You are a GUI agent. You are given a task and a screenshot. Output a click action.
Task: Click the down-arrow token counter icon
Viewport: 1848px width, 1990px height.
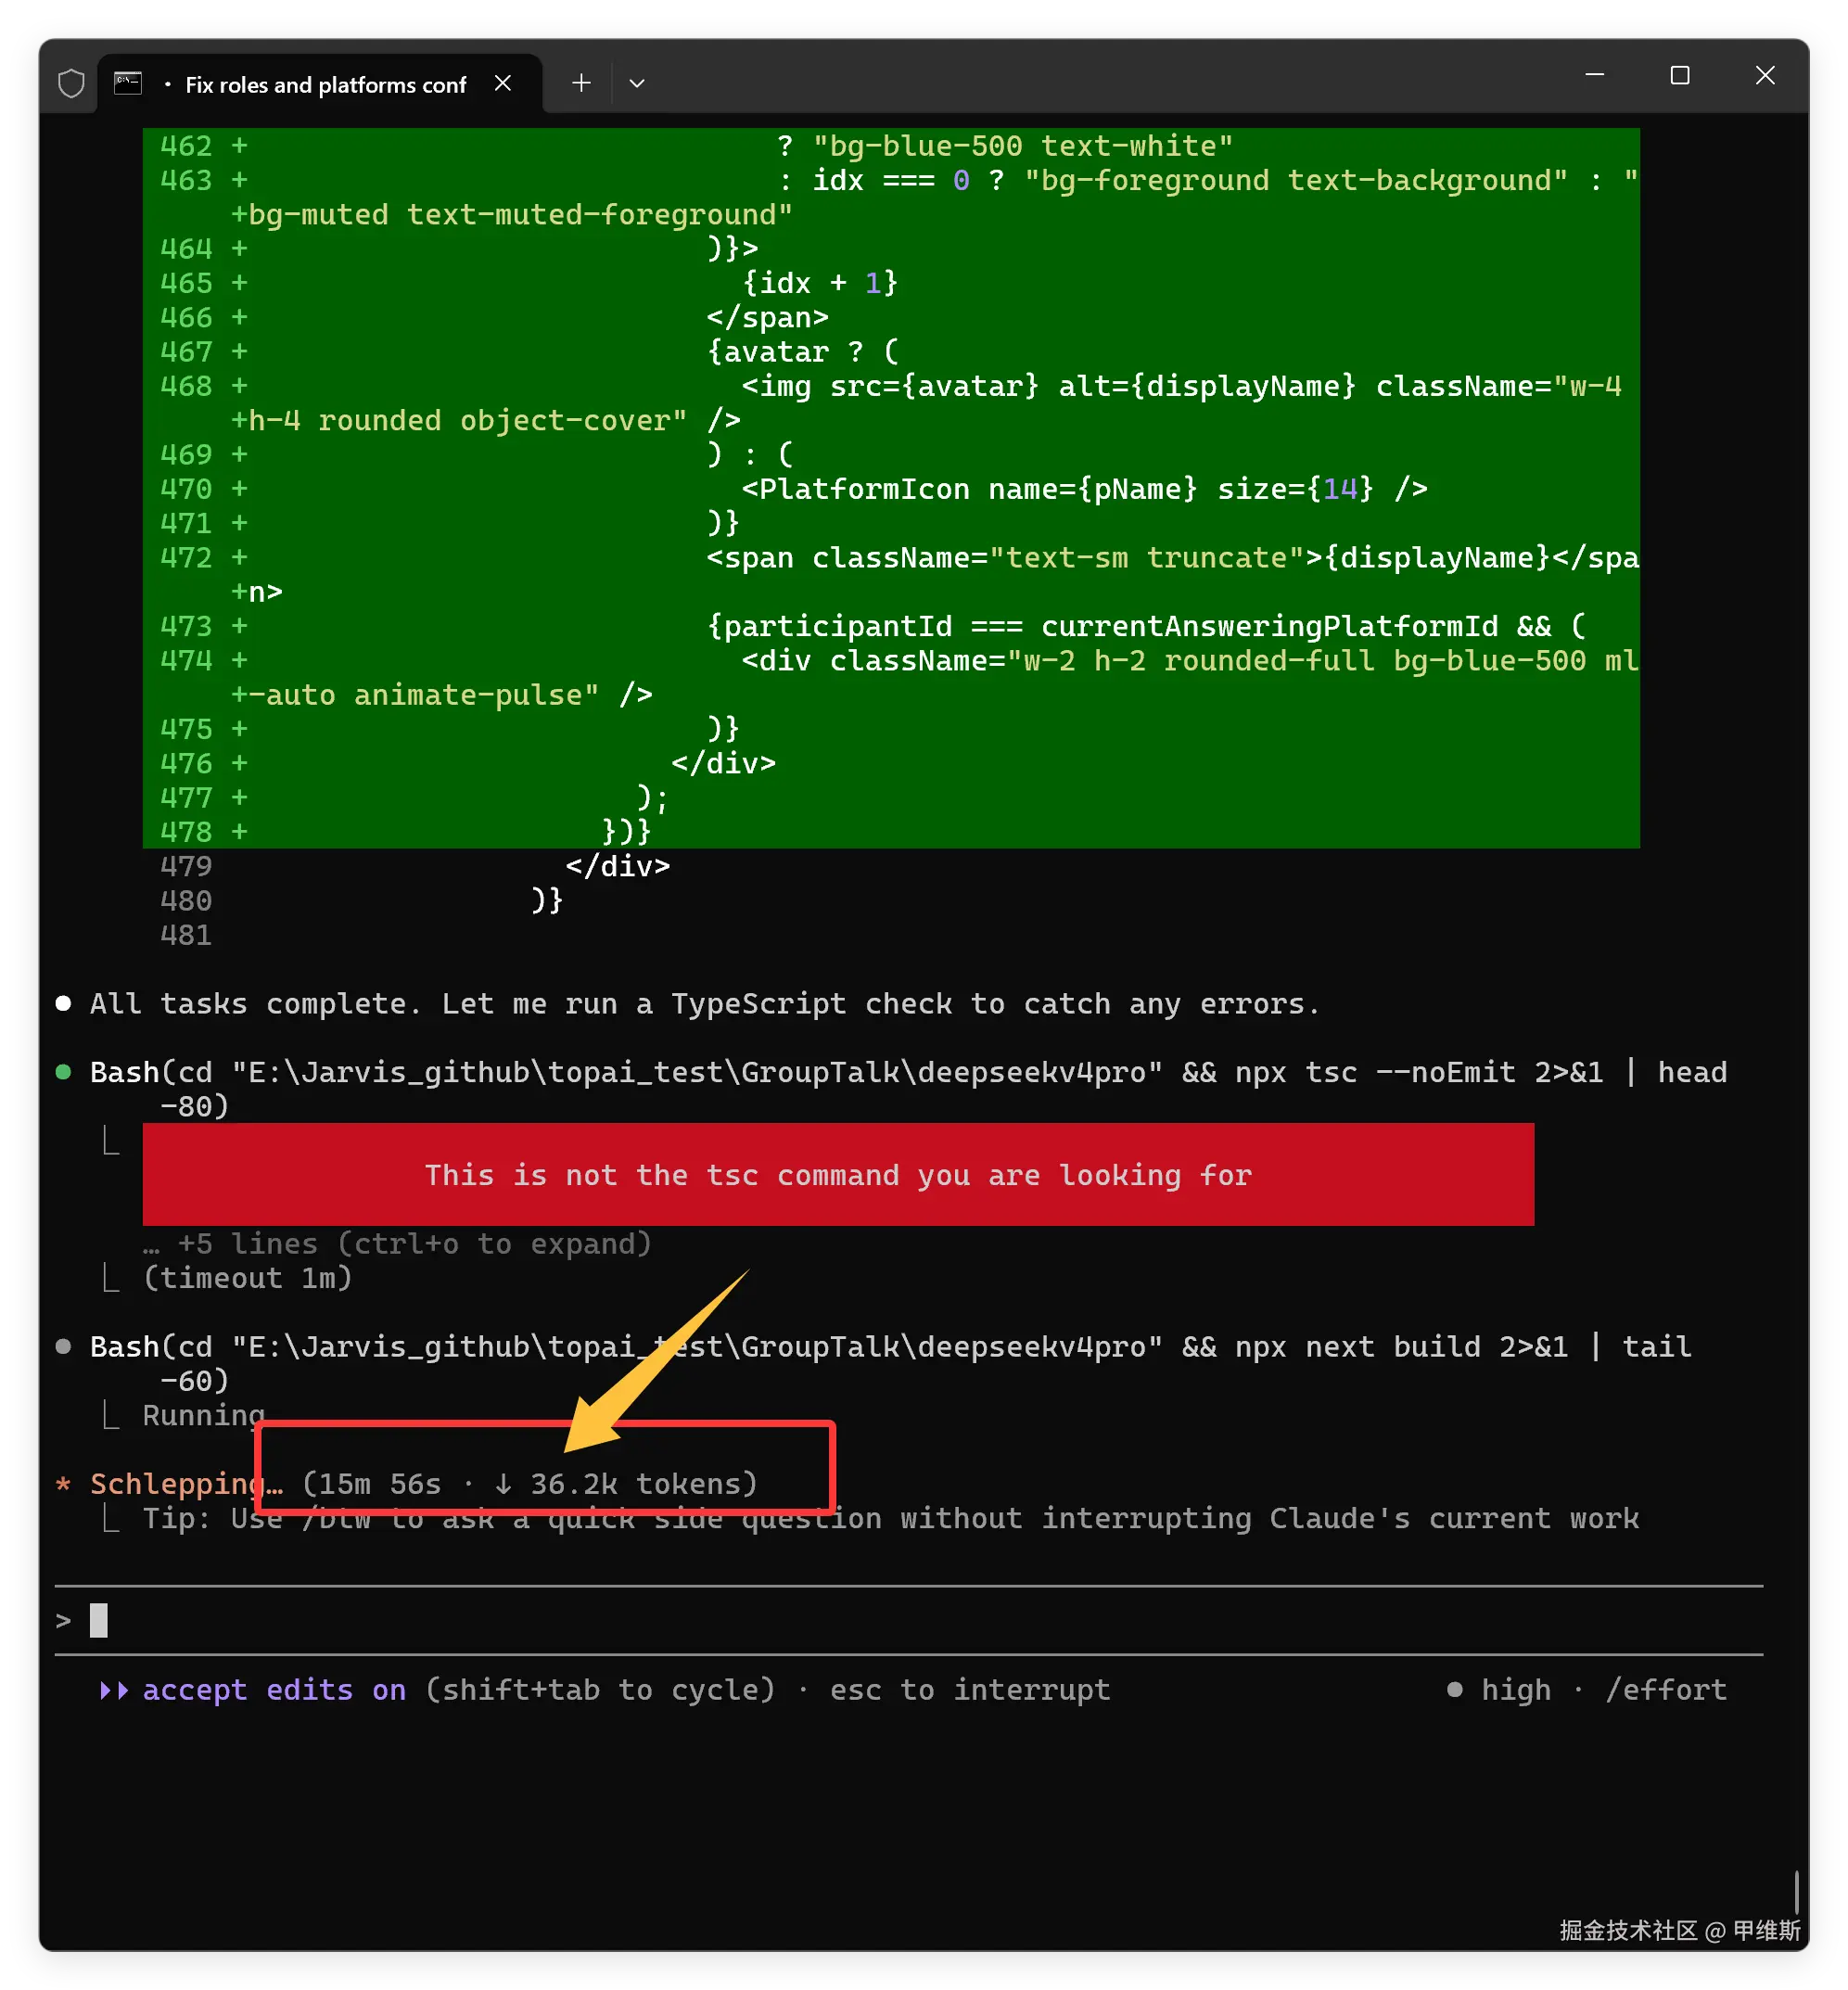[x=503, y=1484]
